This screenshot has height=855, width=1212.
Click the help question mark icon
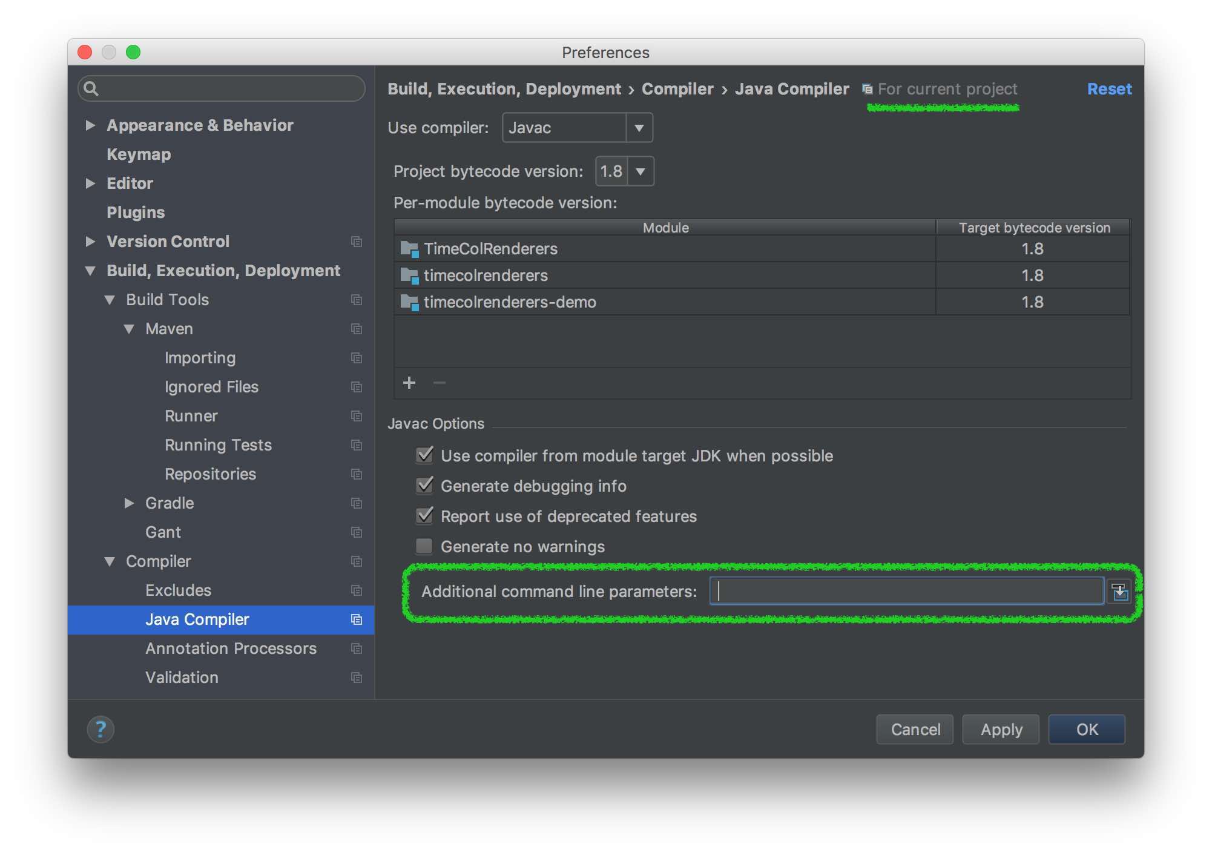coord(100,729)
